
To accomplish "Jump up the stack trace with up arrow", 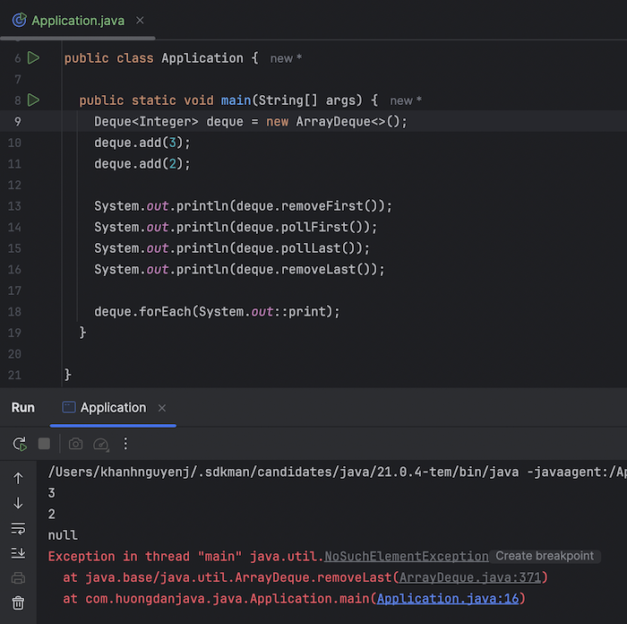I will point(18,478).
